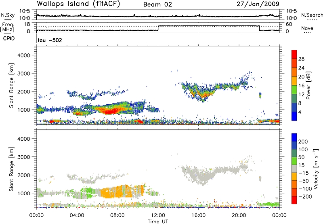Click 'Slant Range [km]' label of the power panel
323x224 pixels.
(11, 85)
